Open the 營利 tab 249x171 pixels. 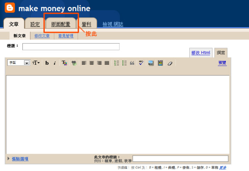coord(87,24)
